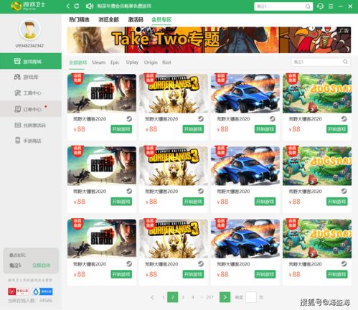The height and width of the screenshot is (310, 358).
Task: Switch to the 热门精选 tab
Action: click(x=79, y=19)
